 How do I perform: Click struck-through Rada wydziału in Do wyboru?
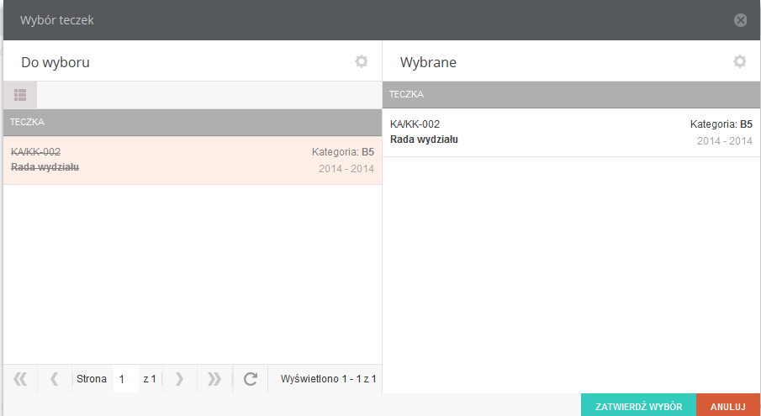[45, 167]
